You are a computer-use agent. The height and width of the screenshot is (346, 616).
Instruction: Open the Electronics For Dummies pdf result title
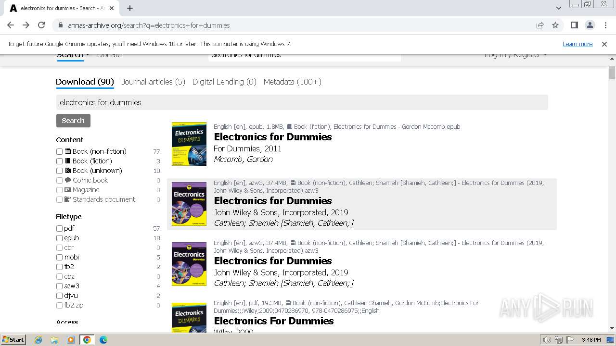coord(274,321)
